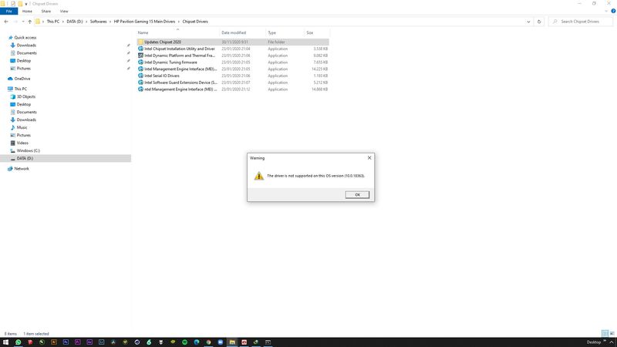
Task: Open the Explorer help icon
Action: tap(613, 11)
